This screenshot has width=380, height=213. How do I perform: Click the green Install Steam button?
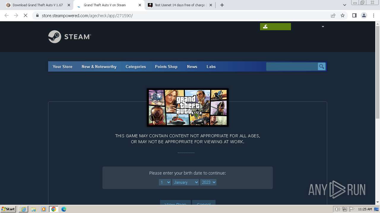coord(275,27)
